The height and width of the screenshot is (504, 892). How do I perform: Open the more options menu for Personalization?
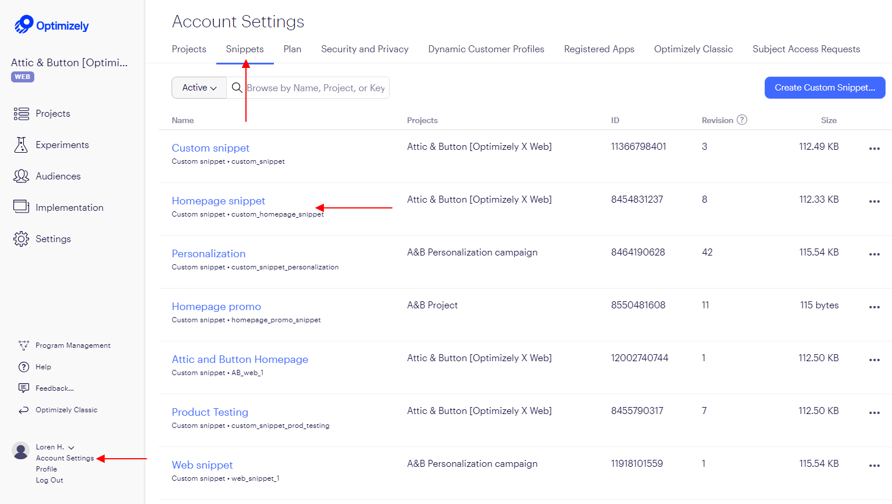[875, 254]
